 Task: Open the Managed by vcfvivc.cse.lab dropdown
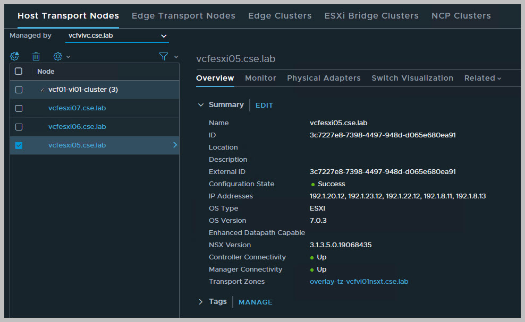pos(117,36)
